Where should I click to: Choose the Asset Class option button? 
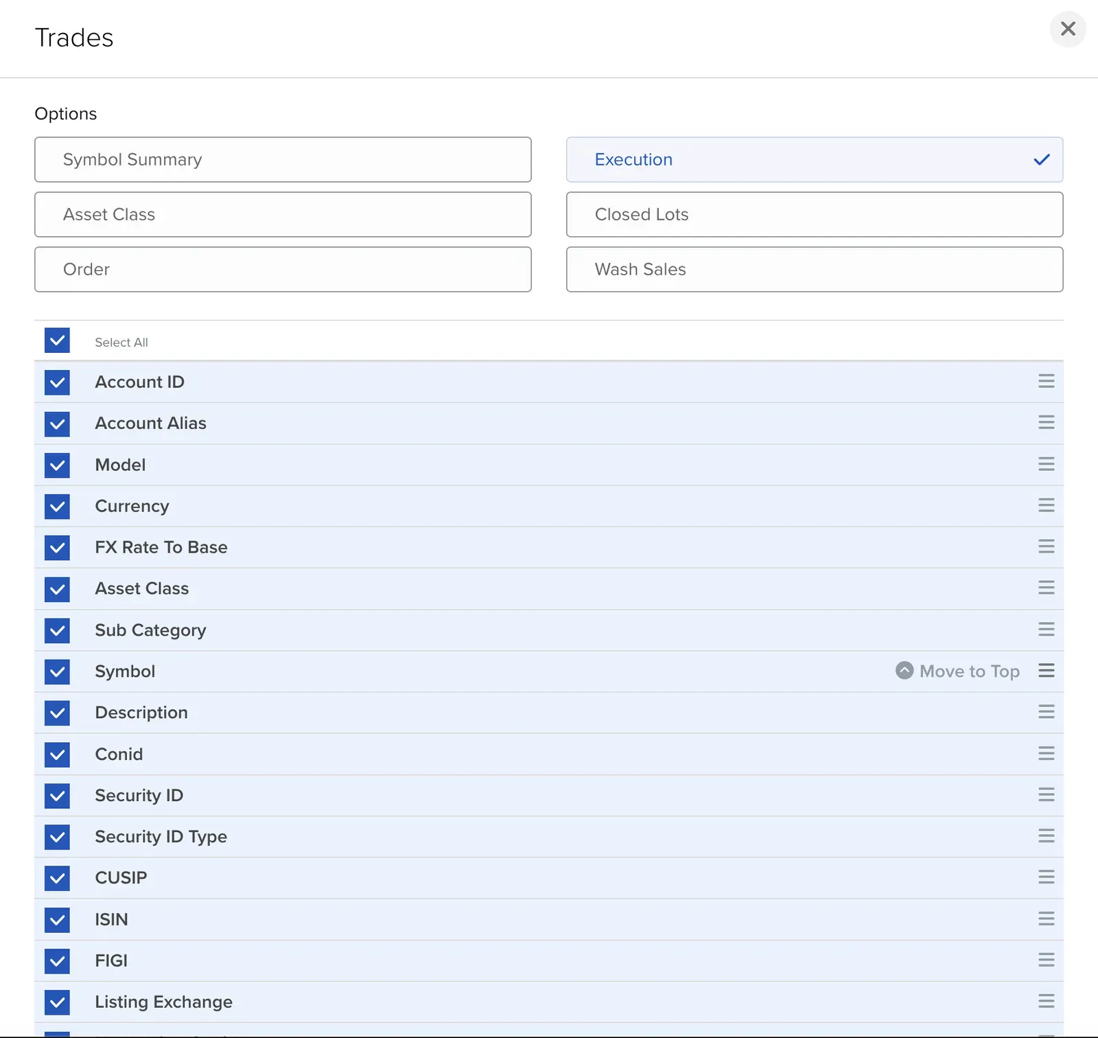(x=283, y=214)
